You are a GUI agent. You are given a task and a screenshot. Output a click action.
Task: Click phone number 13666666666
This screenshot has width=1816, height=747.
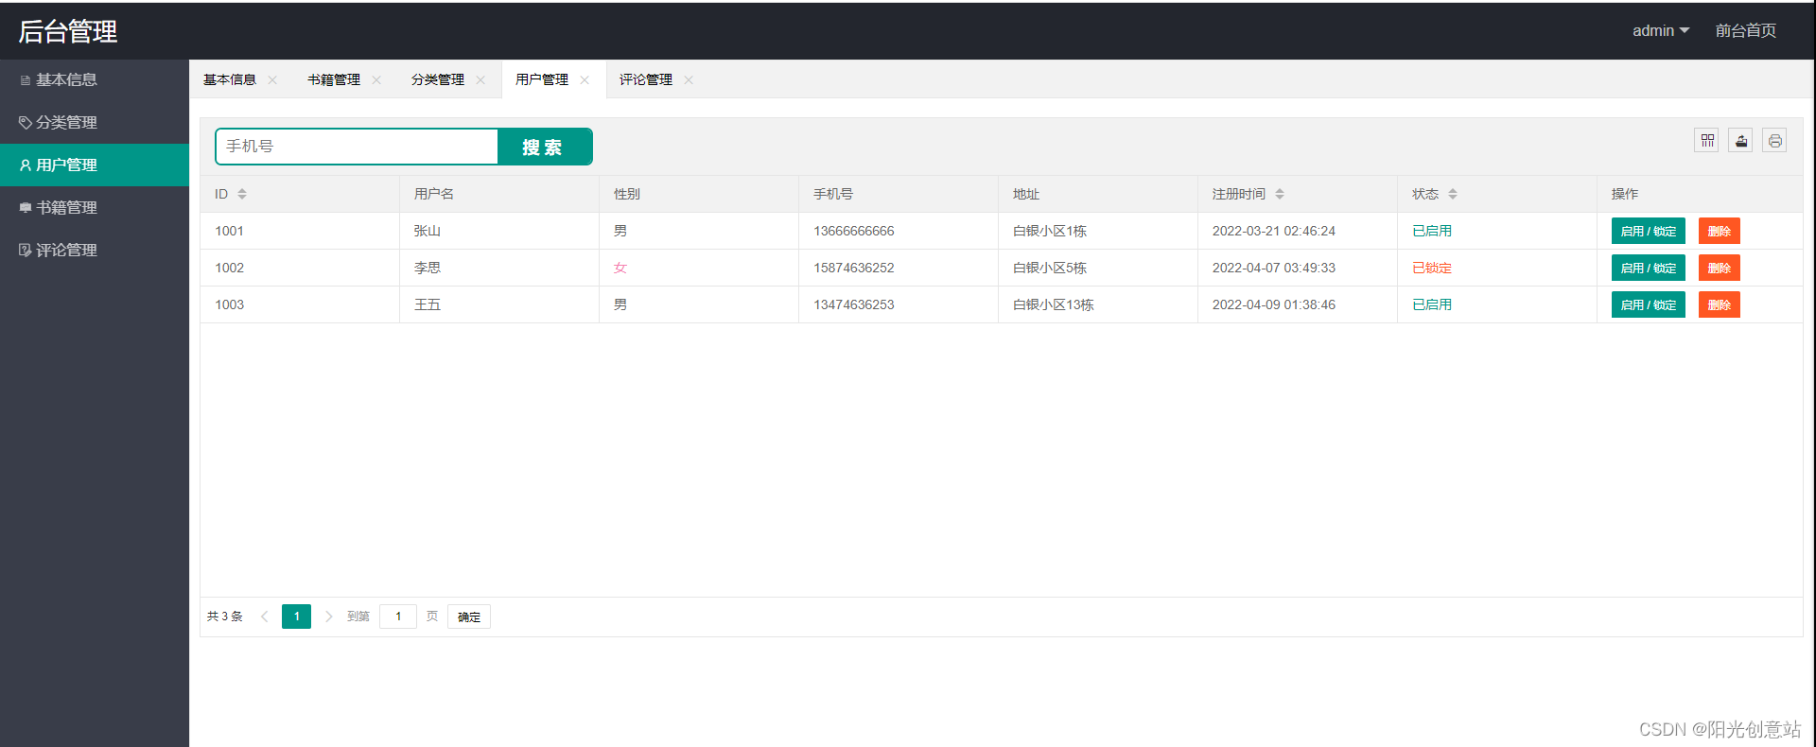pos(853,231)
